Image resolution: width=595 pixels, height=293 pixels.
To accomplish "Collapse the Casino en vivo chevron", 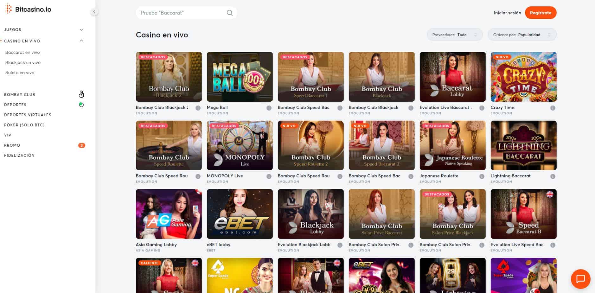I will point(81,41).
